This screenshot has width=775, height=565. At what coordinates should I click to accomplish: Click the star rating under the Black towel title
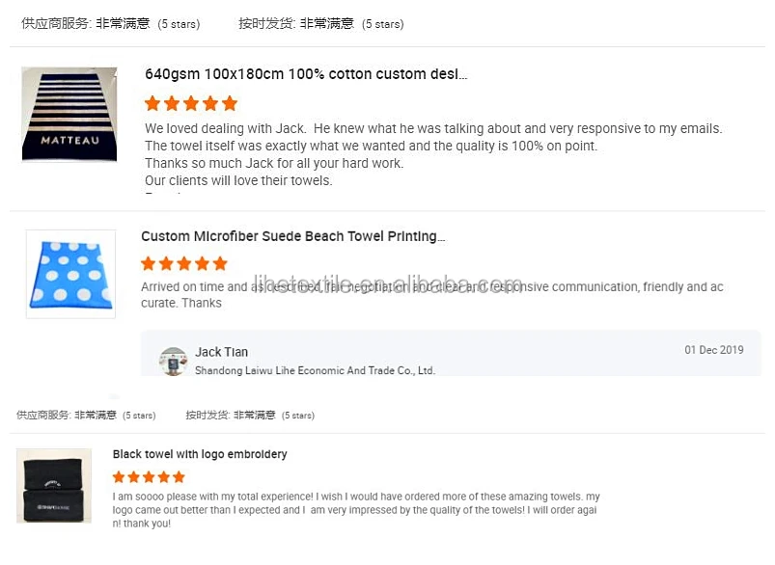149,476
